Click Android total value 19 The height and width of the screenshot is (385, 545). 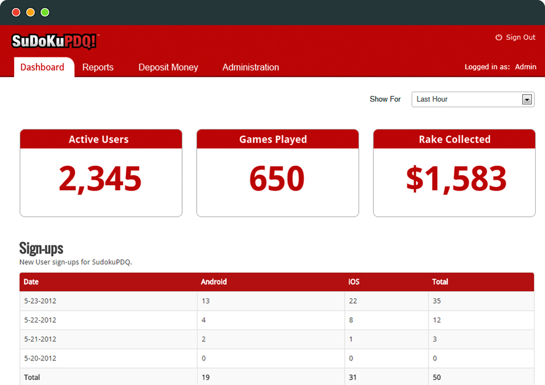(205, 377)
